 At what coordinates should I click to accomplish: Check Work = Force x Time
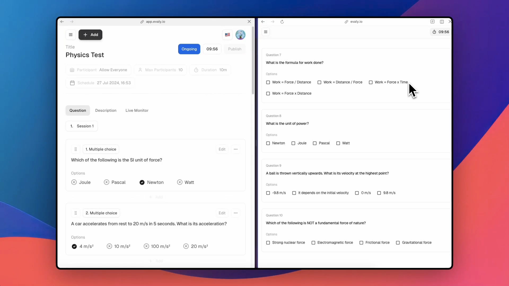(371, 82)
